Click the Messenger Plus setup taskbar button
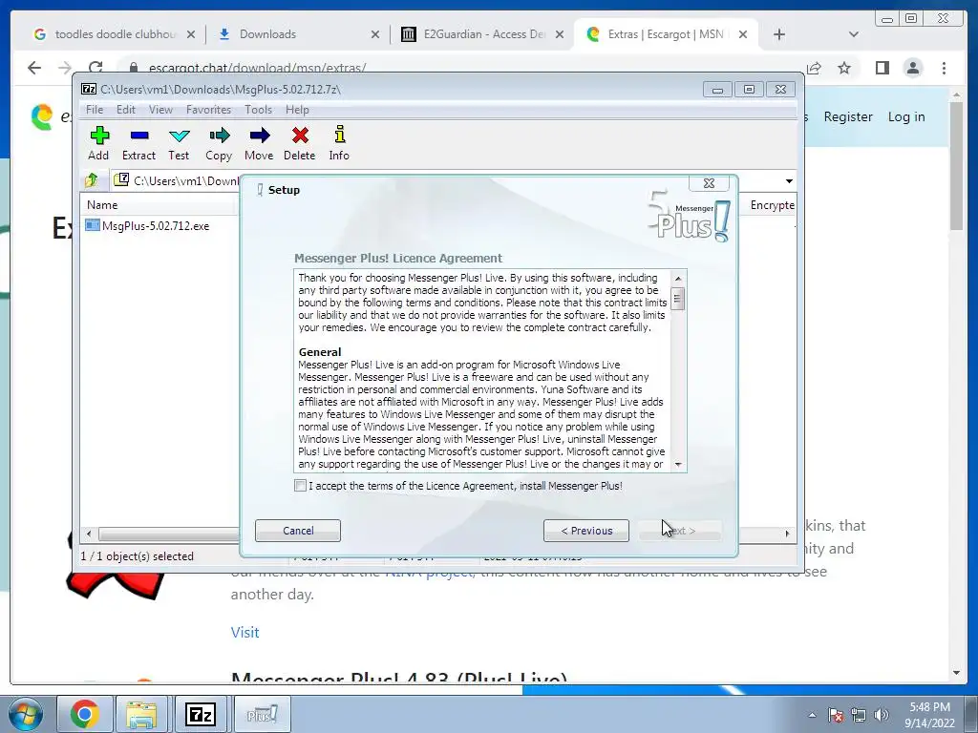This screenshot has width=978, height=733. point(261,714)
